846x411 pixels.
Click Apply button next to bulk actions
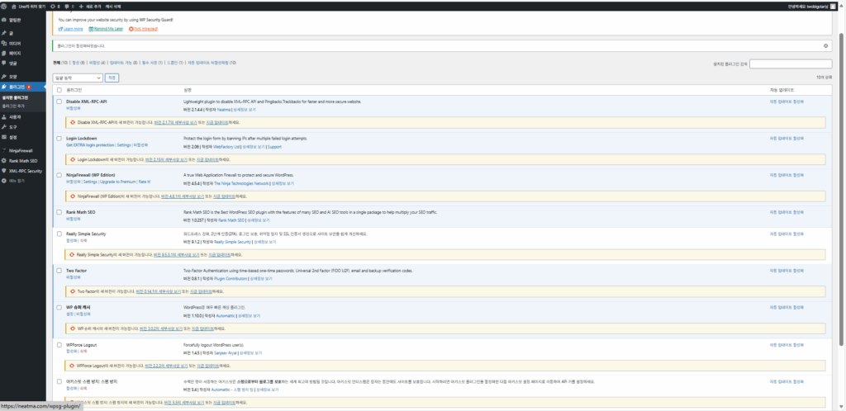point(112,78)
